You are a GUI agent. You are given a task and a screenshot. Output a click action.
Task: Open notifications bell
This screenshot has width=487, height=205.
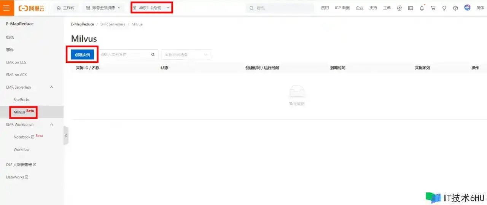(422, 8)
